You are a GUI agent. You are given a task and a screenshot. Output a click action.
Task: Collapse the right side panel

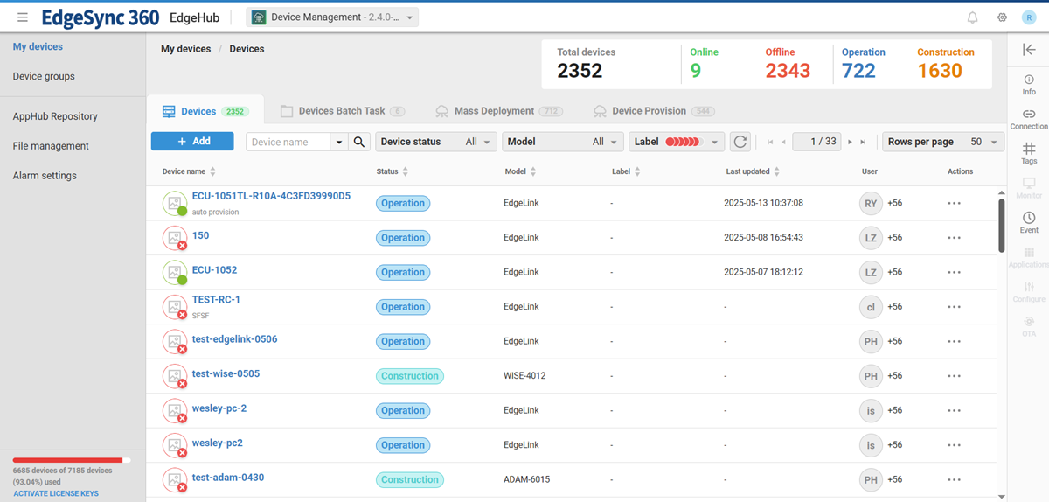click(x=1029, y=50)
